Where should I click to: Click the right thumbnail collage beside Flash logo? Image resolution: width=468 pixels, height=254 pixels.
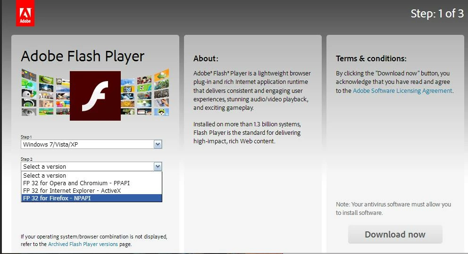click(x=145, y=92)
